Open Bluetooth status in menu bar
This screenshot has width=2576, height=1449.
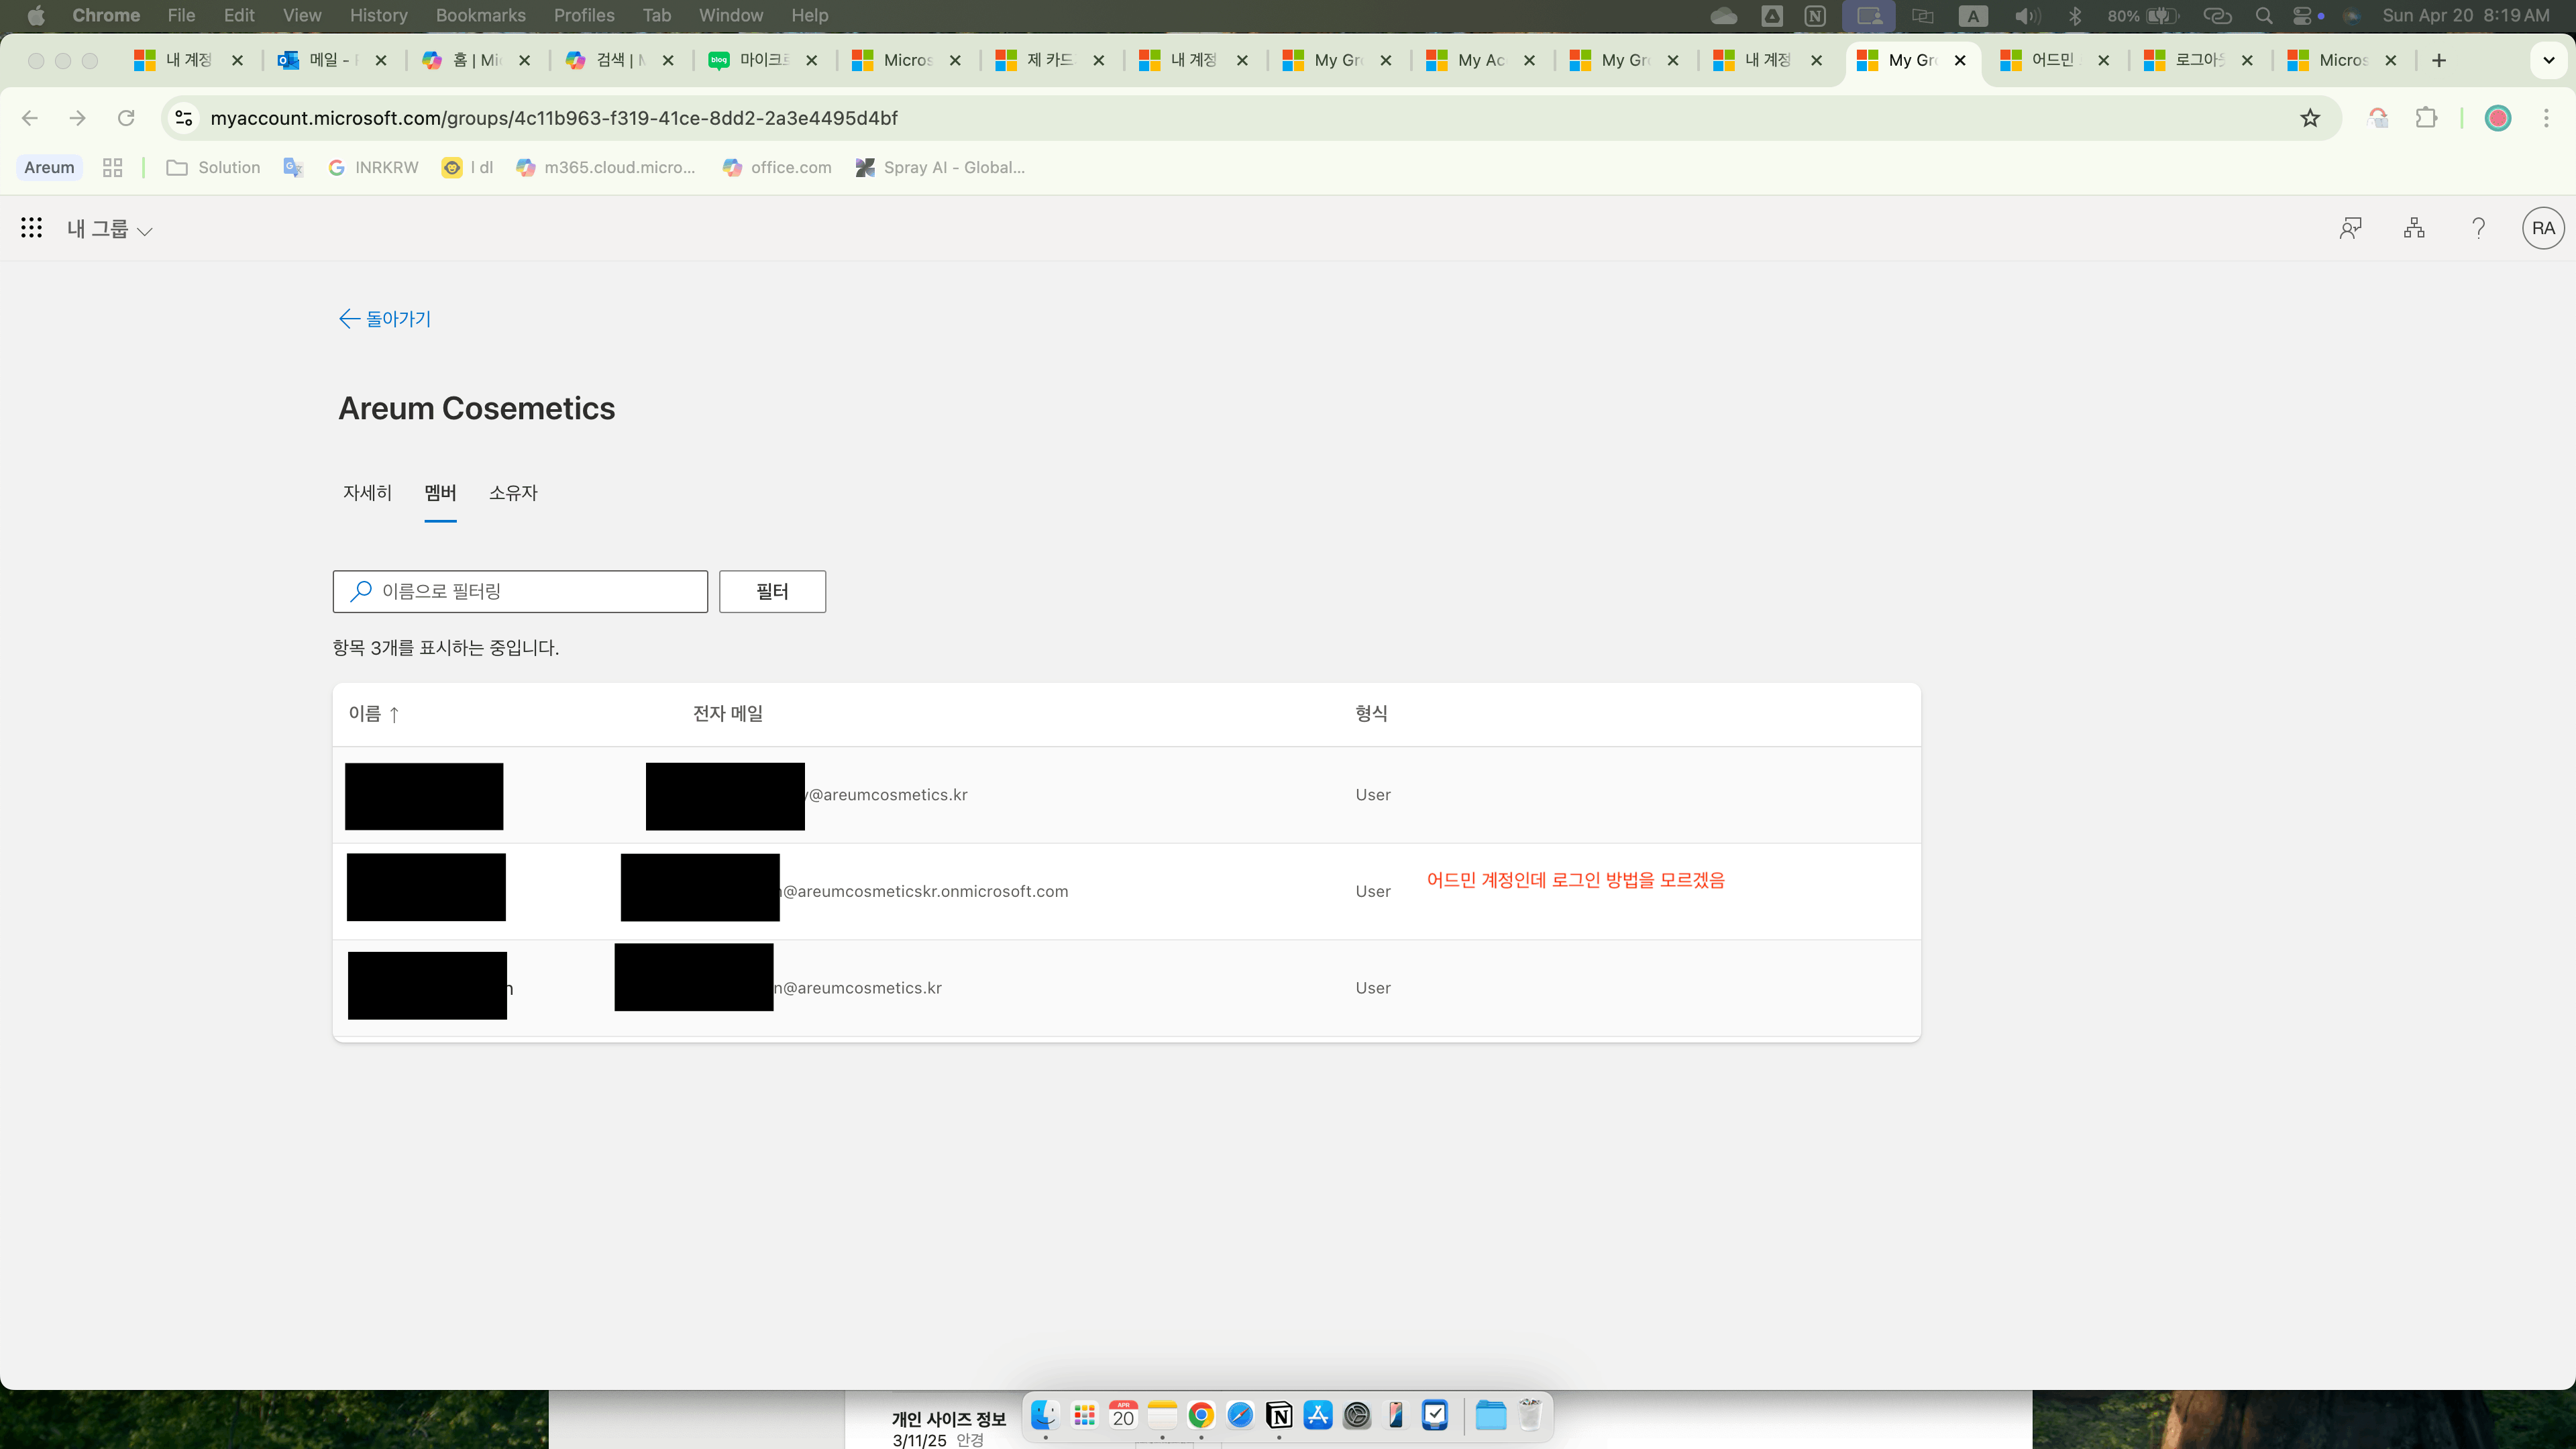tap(2075, 15)
